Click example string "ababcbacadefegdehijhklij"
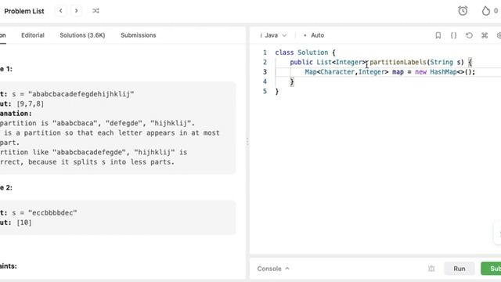 click(x=81, y=94)
